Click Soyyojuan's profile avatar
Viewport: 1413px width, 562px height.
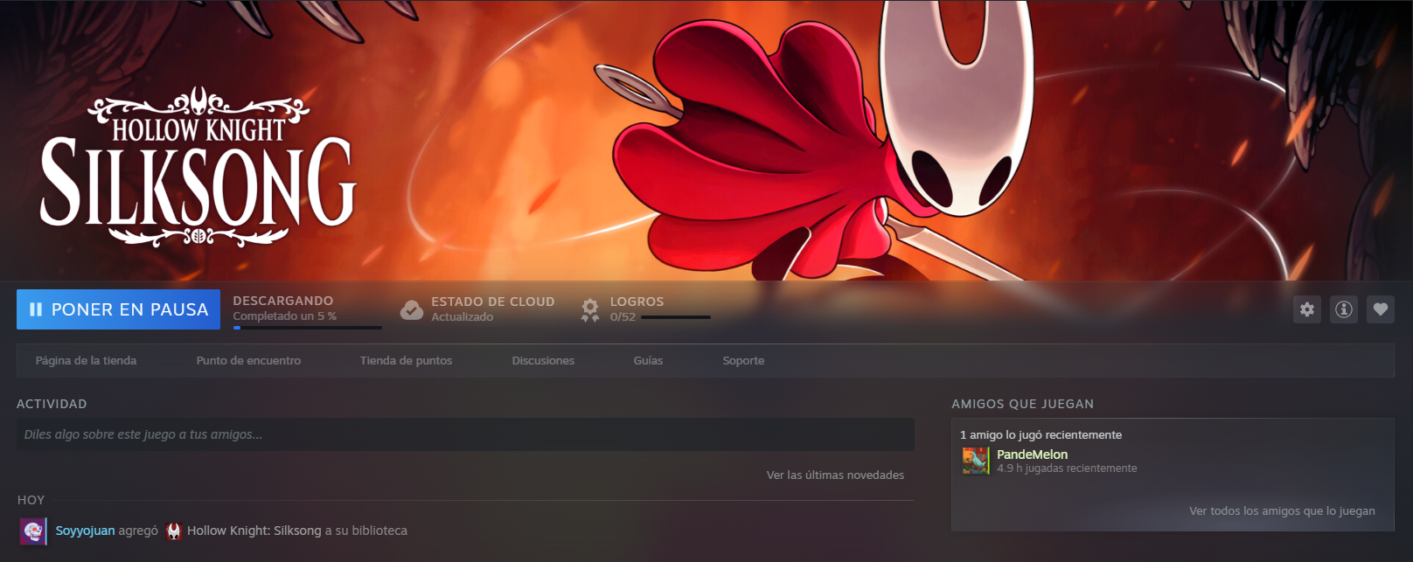pyautogui.click(x=33, y=531)
